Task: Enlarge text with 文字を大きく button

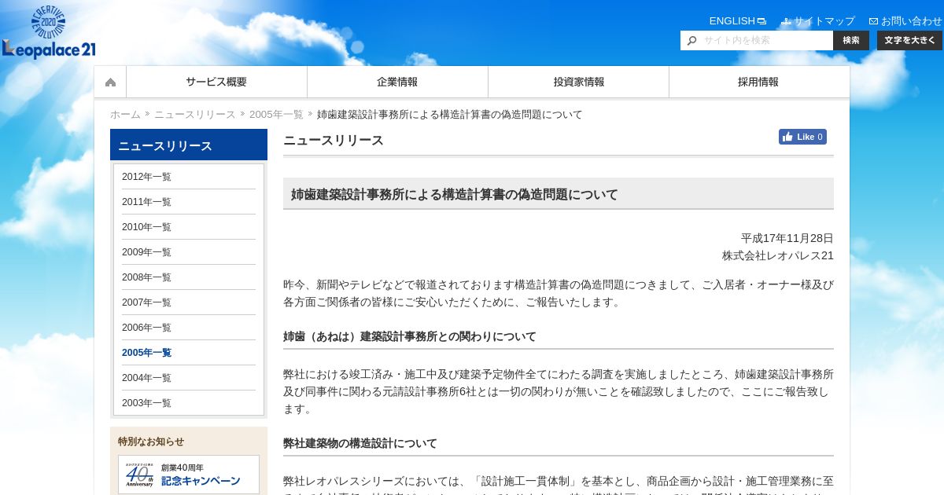Action: click(x=909, y=41)
